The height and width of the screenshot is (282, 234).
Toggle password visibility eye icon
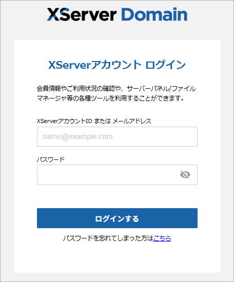(x=185, y=174)
